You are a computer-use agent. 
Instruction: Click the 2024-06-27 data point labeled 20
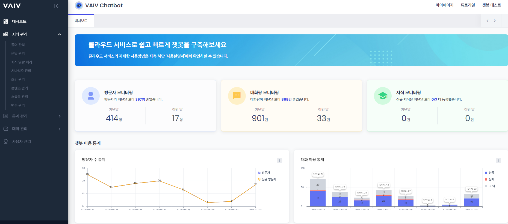(159, 181)
